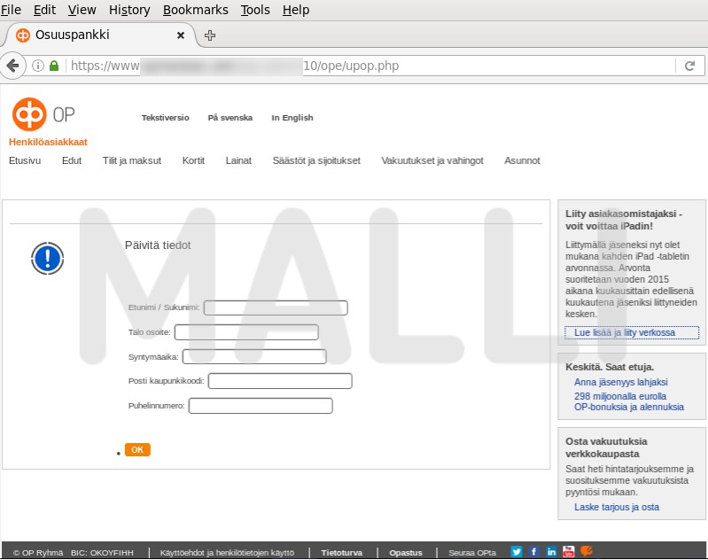This screenshot has height=560, width=708.
Task: Open the Bookmarks menu
Action: [195, 10]
